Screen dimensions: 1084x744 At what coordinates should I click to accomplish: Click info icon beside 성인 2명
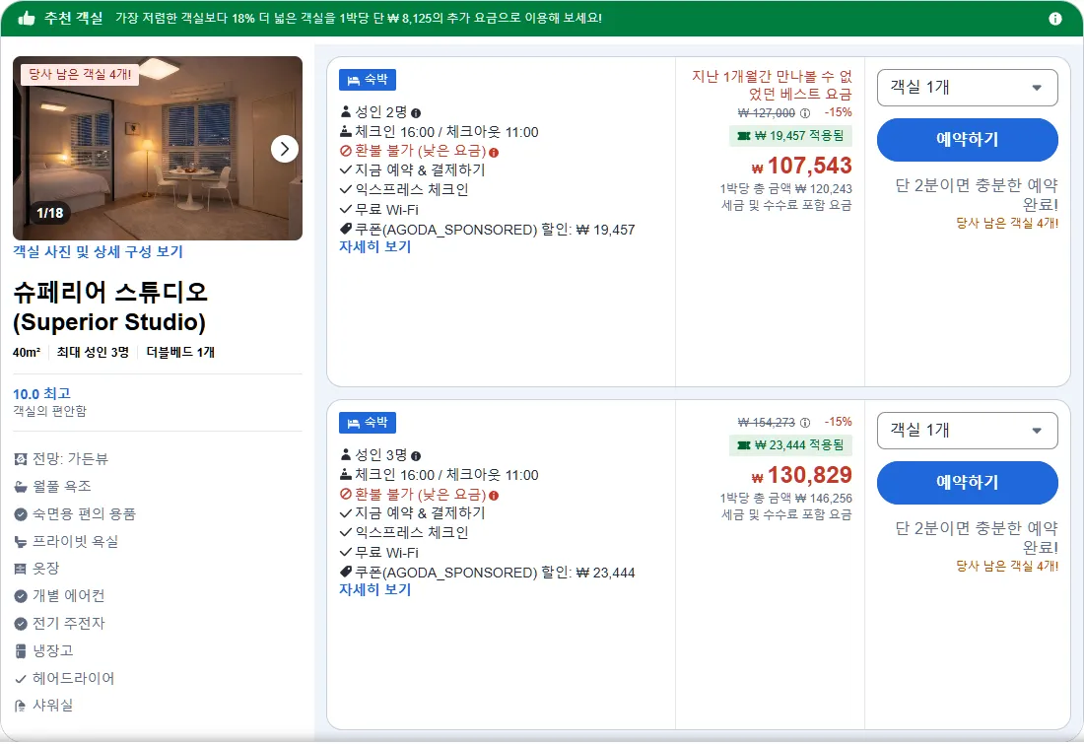pyautogui.click(x=416, y=112)
